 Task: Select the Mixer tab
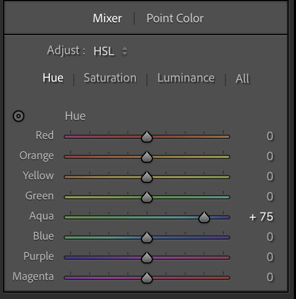click(x=107, y=19)
